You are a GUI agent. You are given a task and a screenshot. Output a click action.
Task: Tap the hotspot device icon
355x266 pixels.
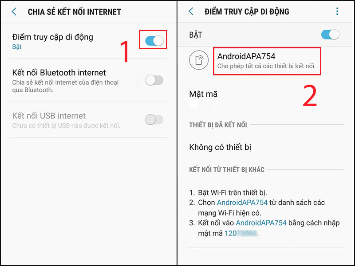pos(199,60)
